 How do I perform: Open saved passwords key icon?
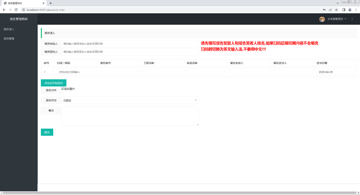324,10
